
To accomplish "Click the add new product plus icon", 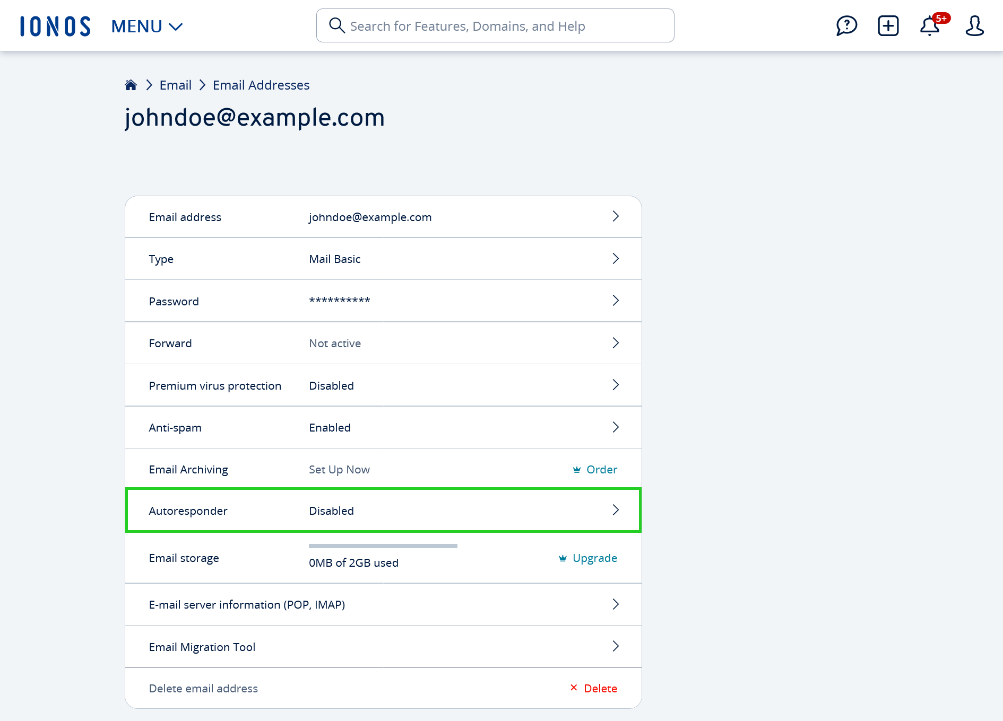I will point(888,25).
